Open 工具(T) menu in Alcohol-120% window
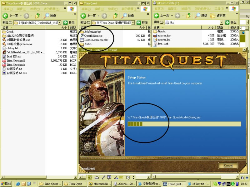250x187 pixels. coord(219,9)
